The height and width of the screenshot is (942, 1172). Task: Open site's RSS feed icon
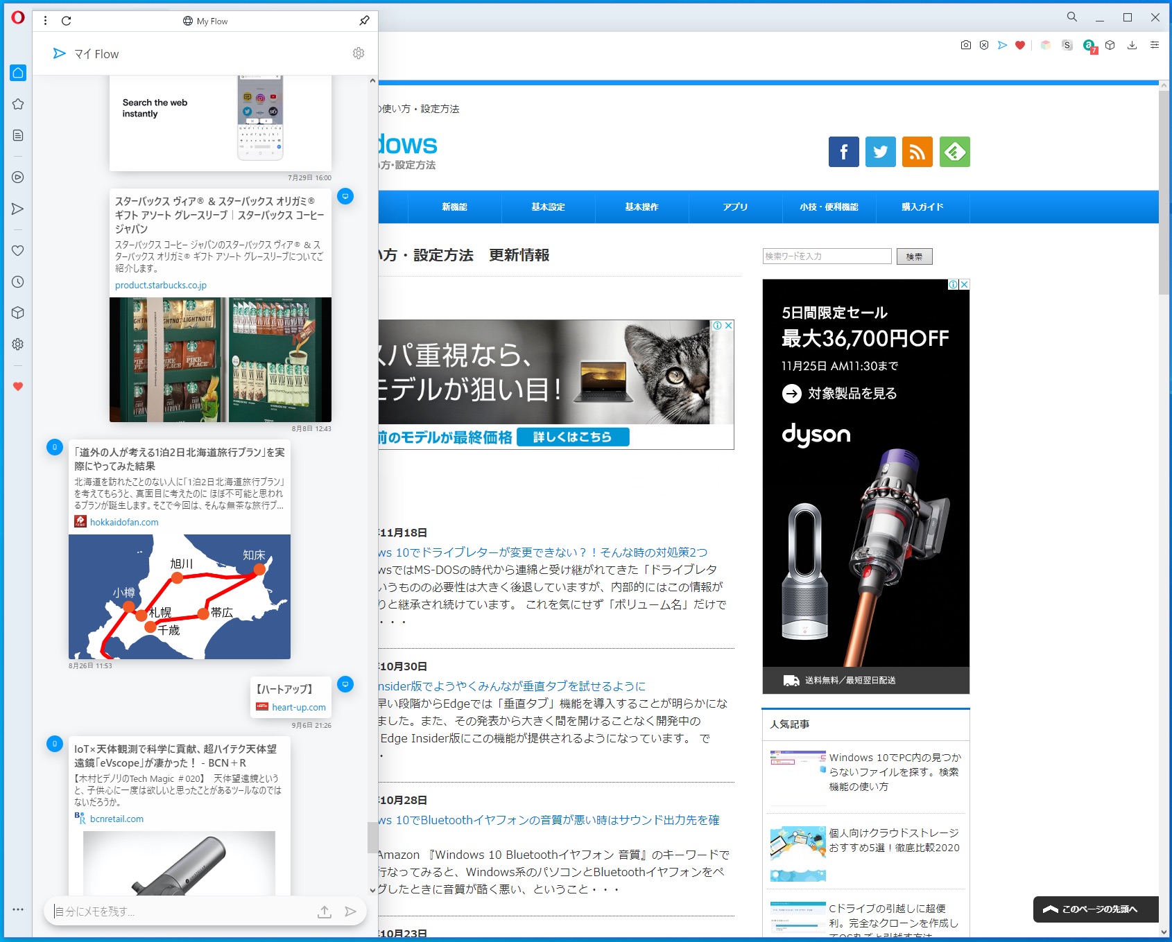pyautogui.click(x=917, y=152)
